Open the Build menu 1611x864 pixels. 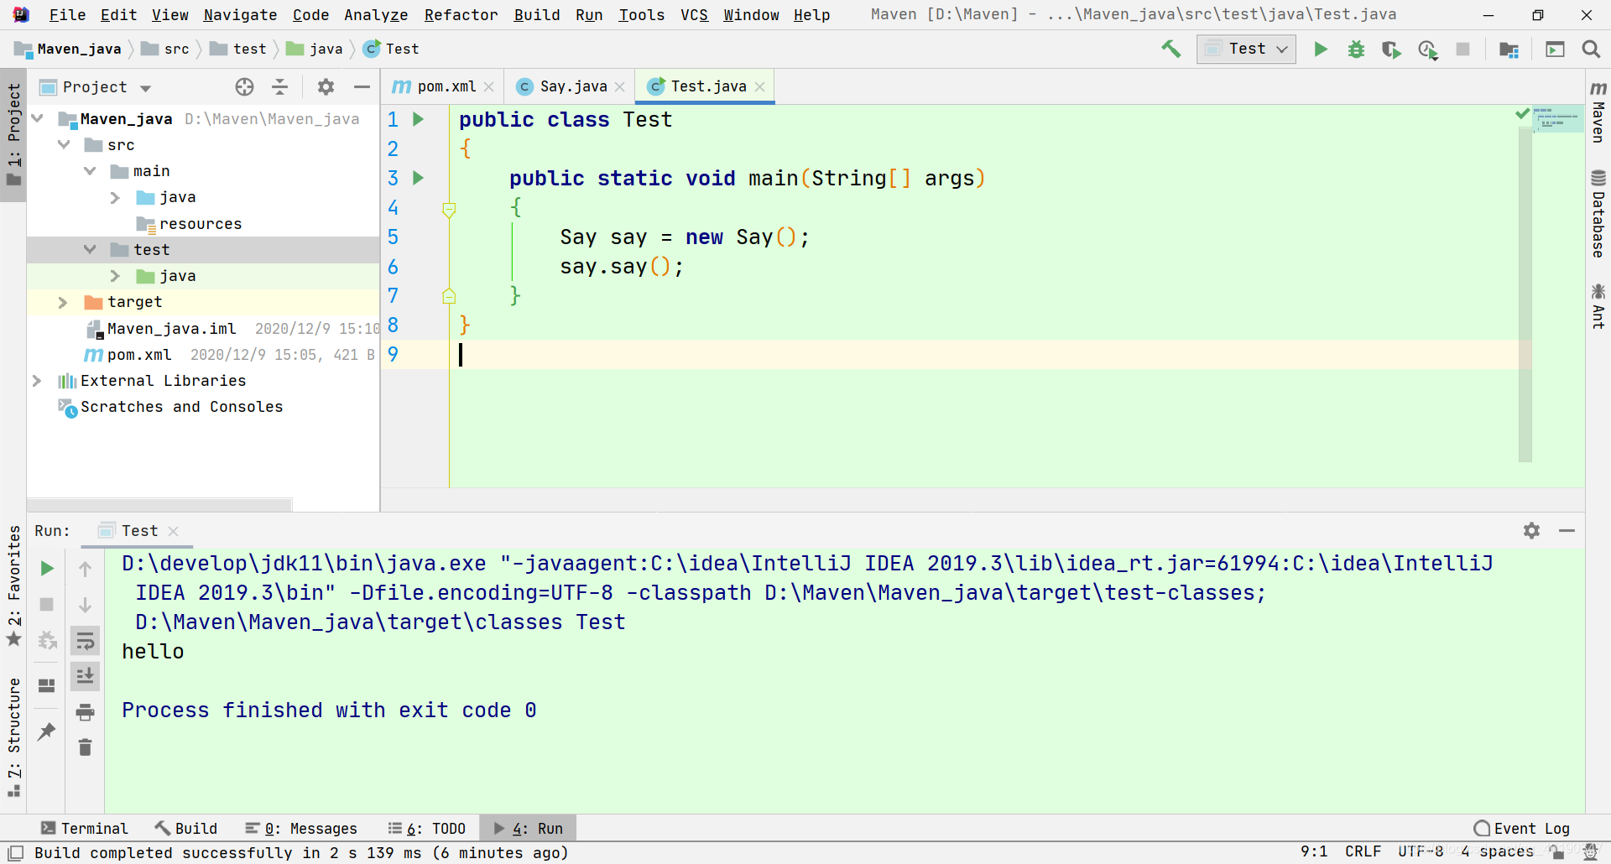537,15
